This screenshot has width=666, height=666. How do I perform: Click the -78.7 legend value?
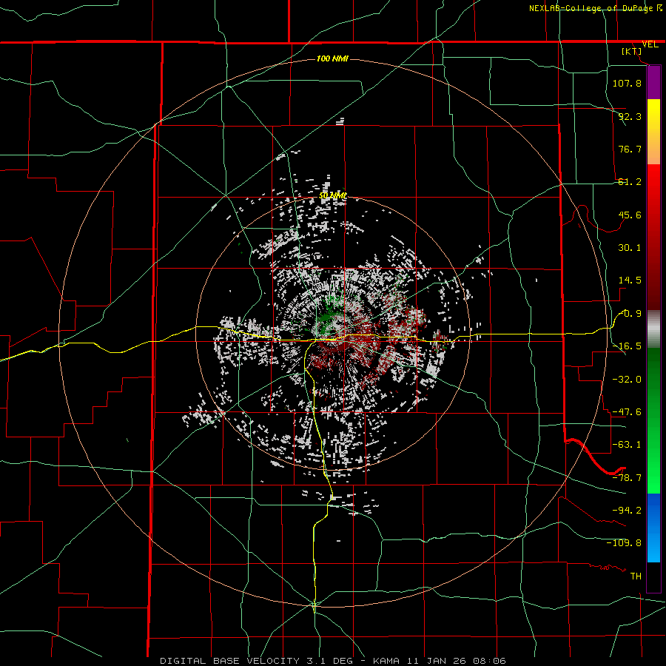point(627,478)
